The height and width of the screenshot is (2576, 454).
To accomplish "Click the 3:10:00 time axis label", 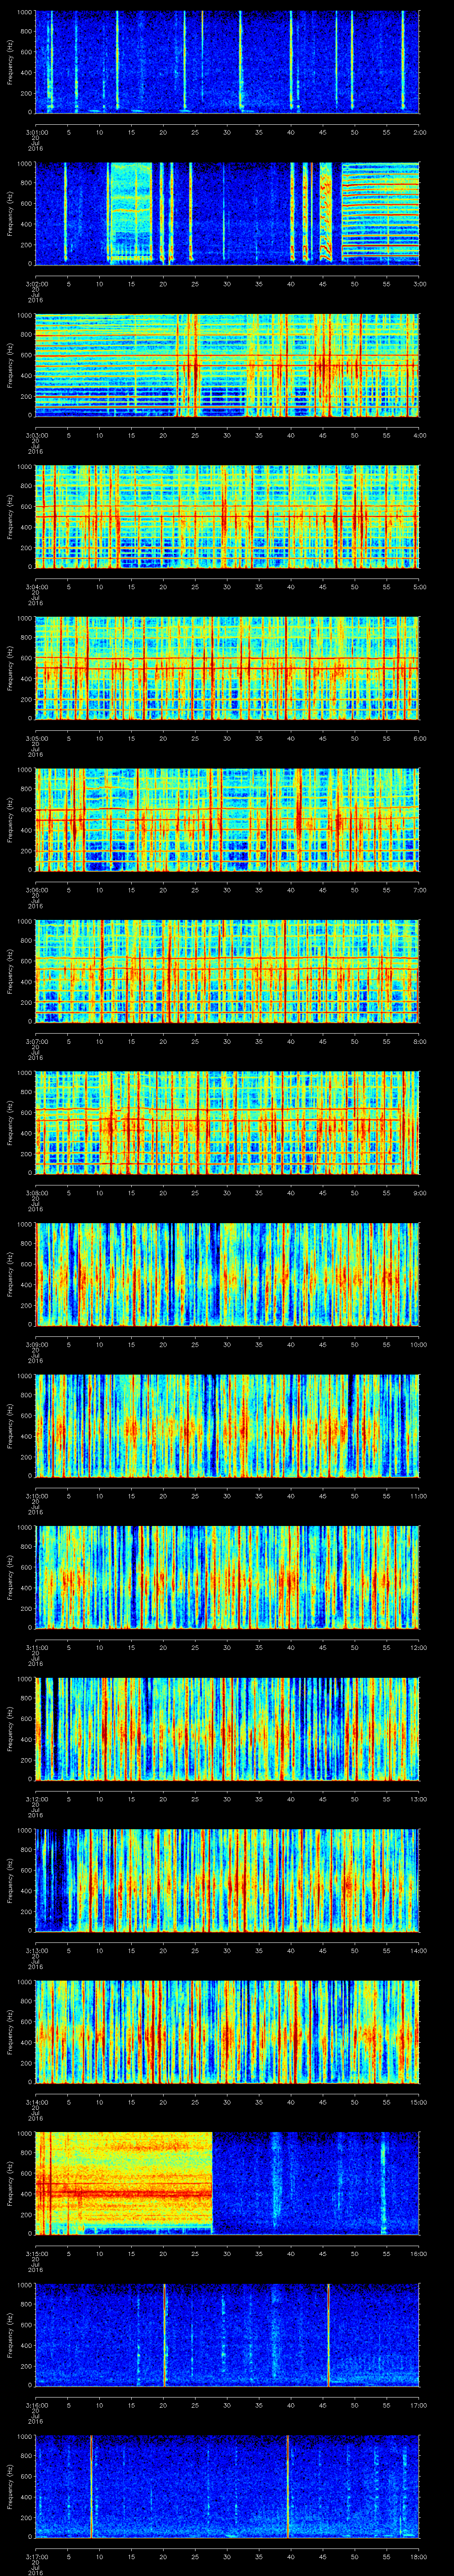I will 36,1495.
